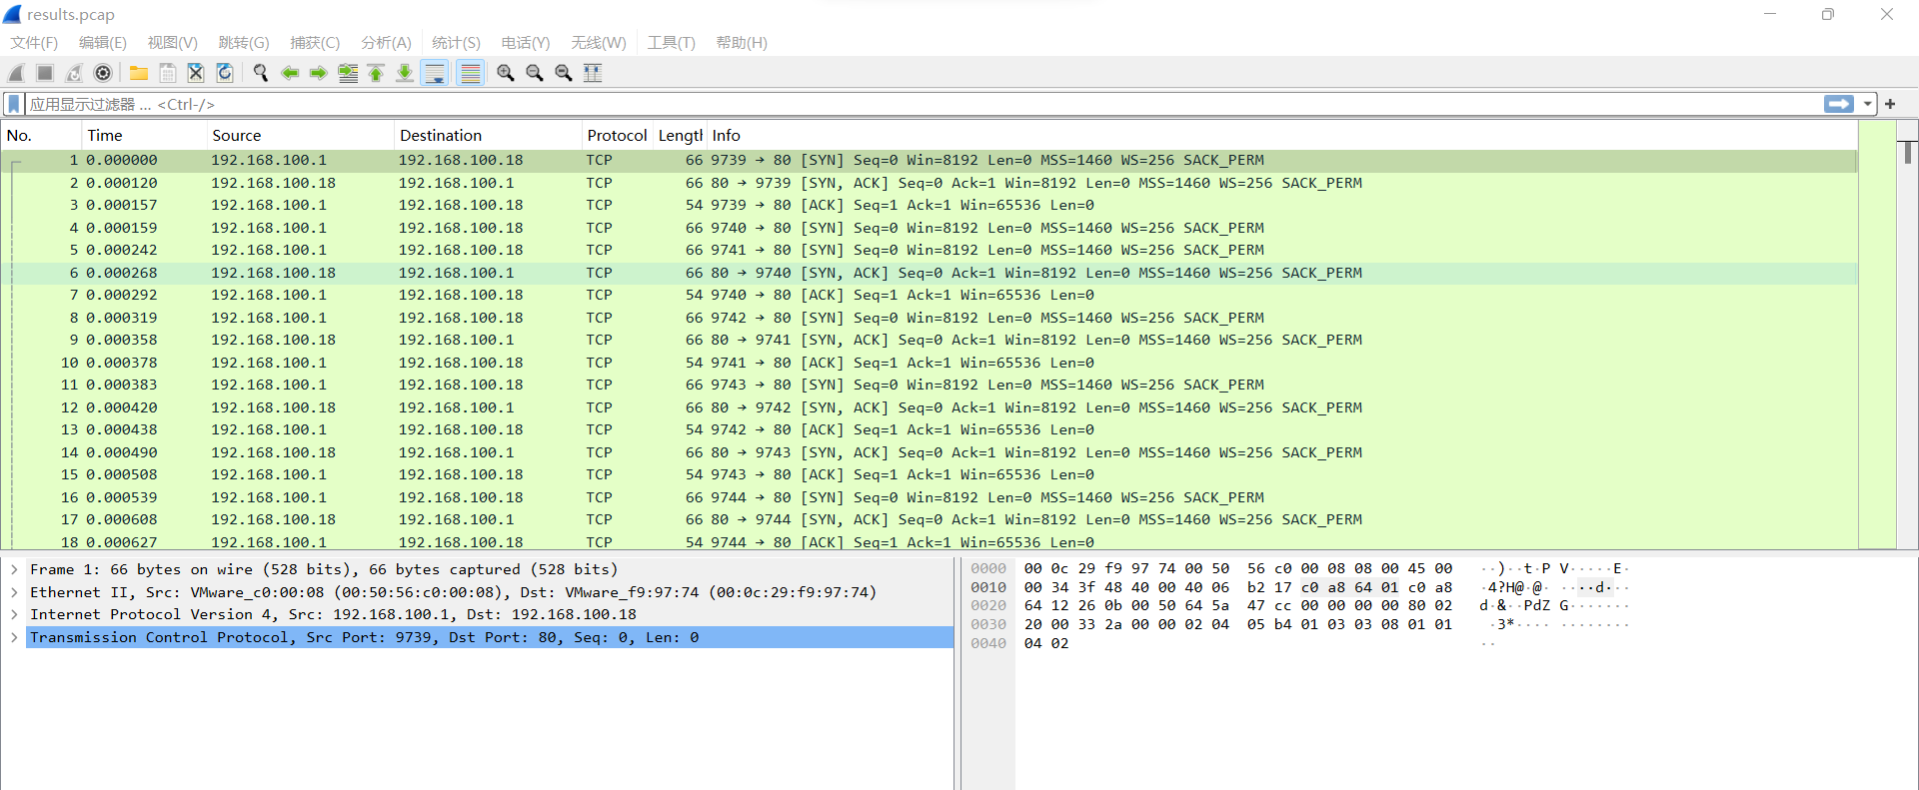
Task: Toggle auto-scroll during live capture
Action: click(x=435, y=73)
